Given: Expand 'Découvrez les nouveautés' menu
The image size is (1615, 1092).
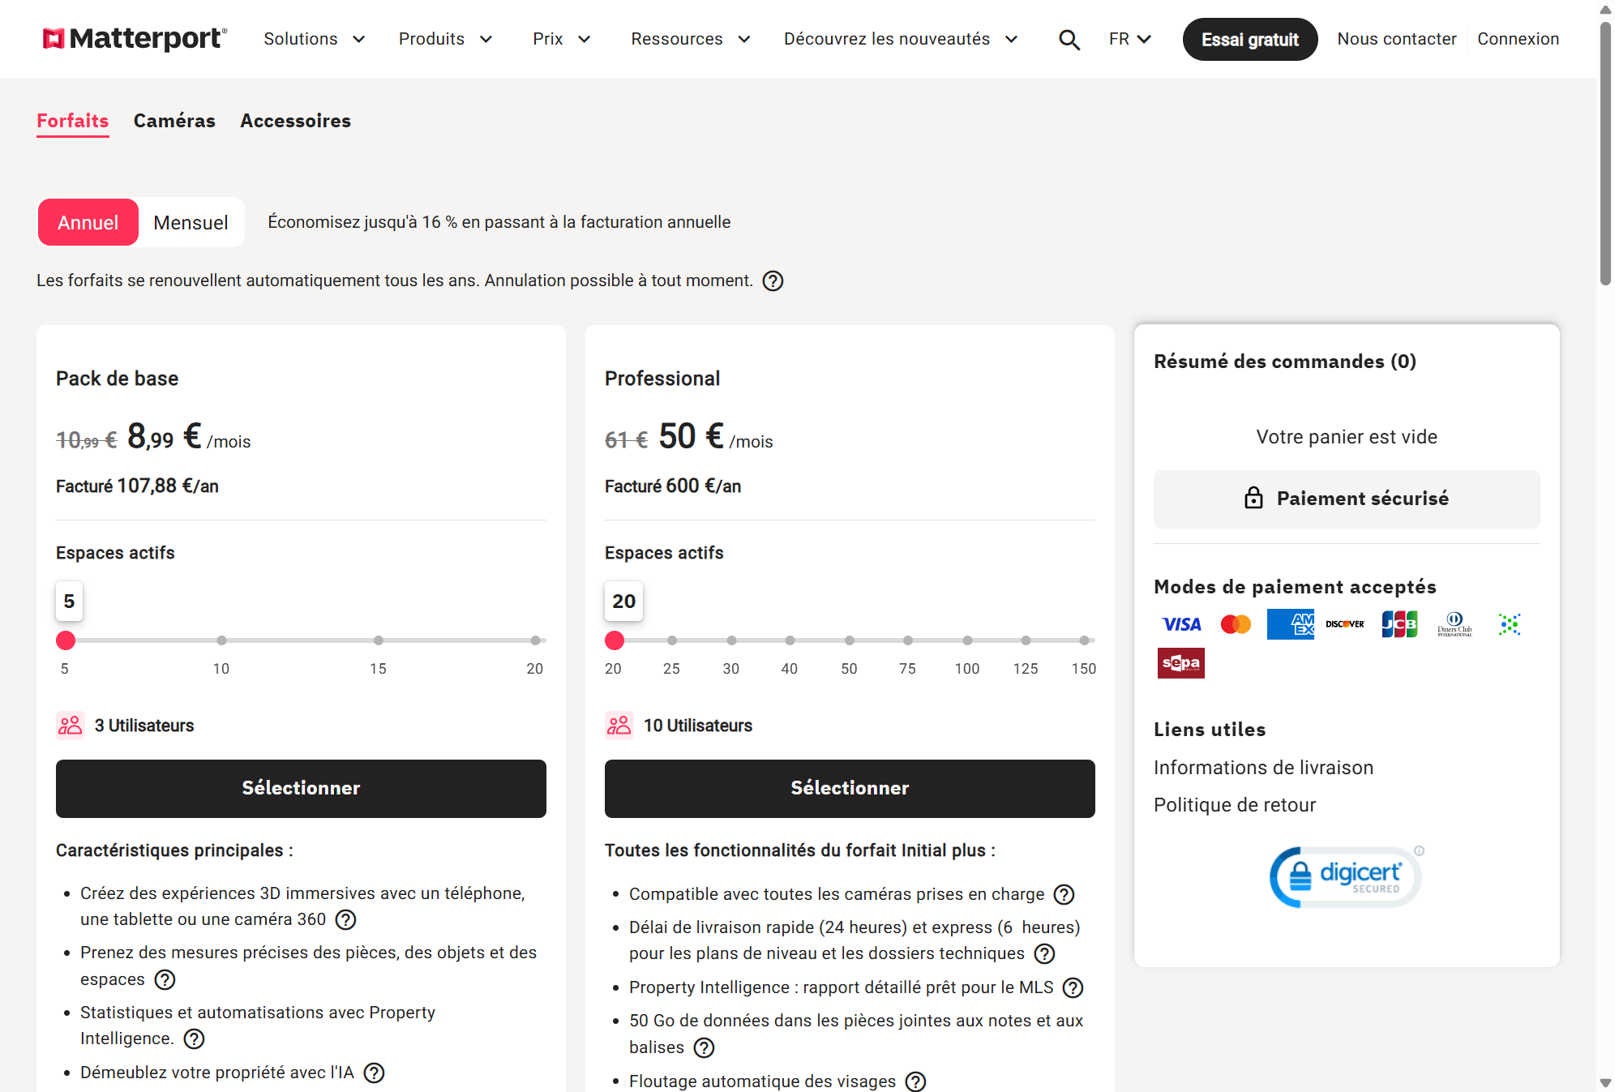Looking at the screenshot, I should click(x=901, y=39).
